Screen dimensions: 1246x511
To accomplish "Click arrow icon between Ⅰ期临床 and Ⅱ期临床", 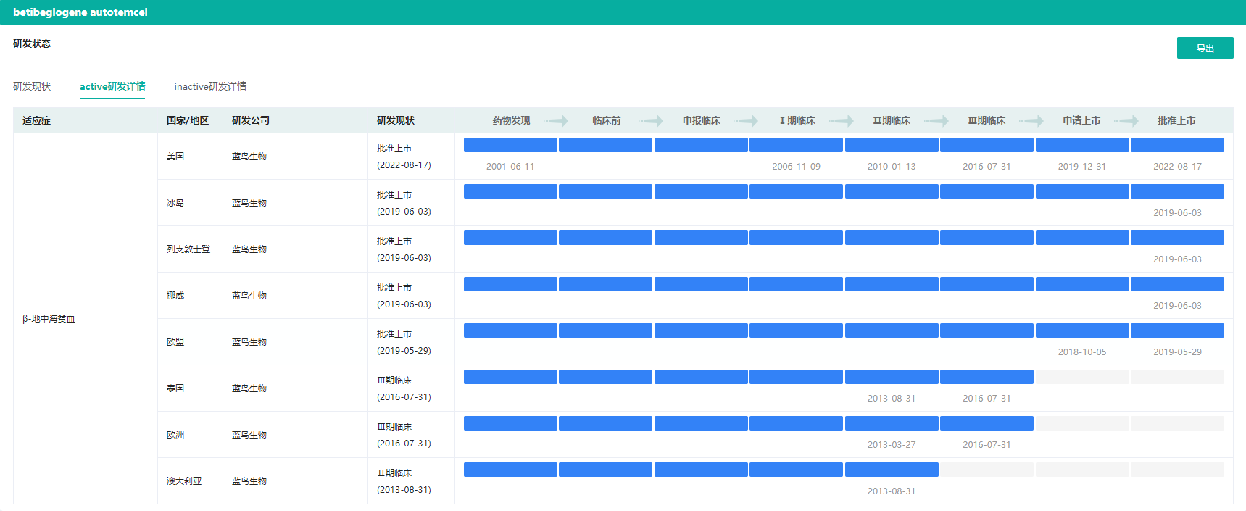I will point(842,120).
